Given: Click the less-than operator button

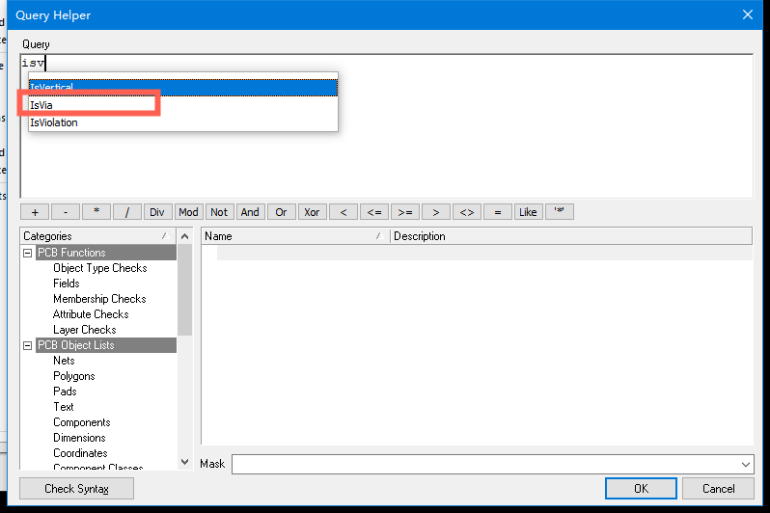Looking at the screenshot, I should tap(344, 212).
